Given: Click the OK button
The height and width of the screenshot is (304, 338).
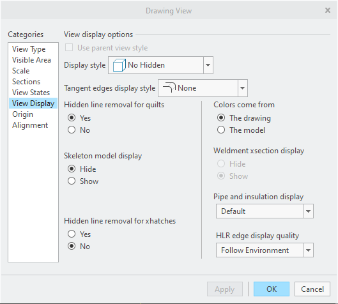Looking at the screenshot, I should coord(272,289).
